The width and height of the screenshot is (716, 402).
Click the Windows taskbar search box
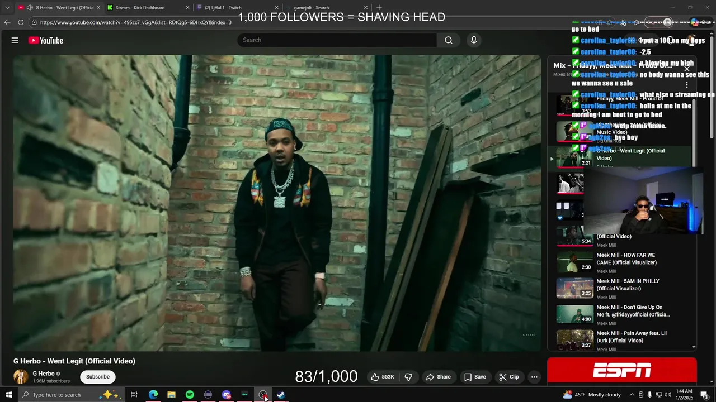click(x=71, y=395)
